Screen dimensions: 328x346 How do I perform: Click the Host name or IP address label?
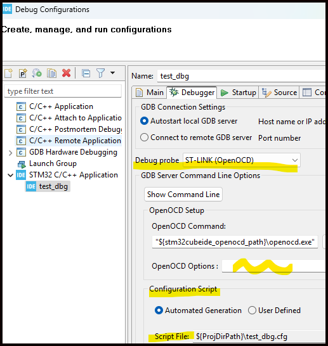292,122
